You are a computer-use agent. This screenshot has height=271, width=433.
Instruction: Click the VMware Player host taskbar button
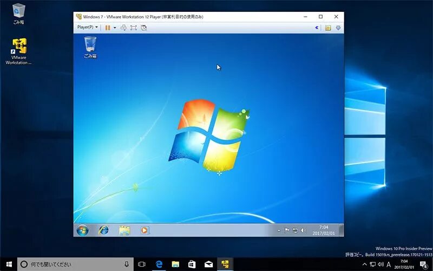(x=225, y=264)
